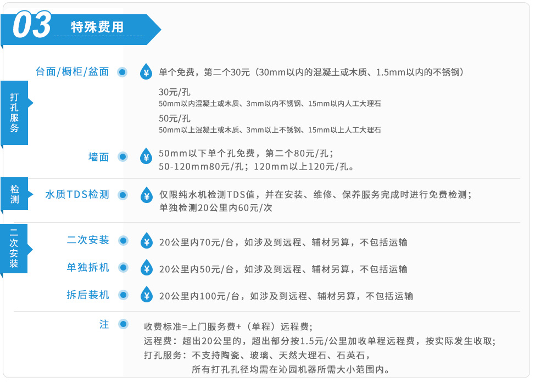This screenshot has height=383, width=535.
Task: Select the yen droplet icon for 拆后装机
Action: click(x=146, y=295)
